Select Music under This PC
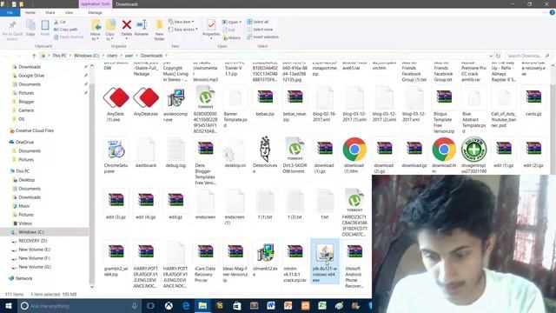Image resolution: width=556 pixels, height=313 pixels. coord(24,206)
